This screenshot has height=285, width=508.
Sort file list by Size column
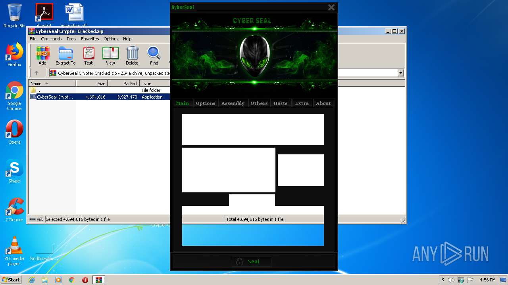point(92,84)
